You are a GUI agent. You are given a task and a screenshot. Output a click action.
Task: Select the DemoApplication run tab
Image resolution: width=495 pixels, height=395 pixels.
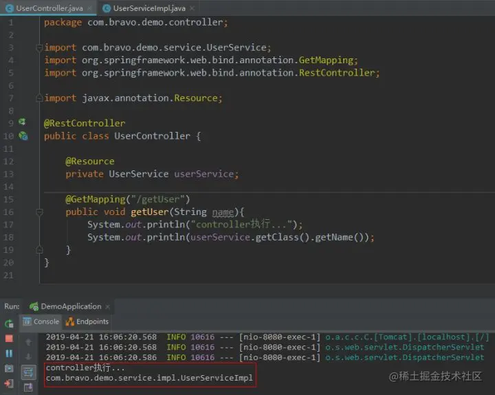click(x=71, y=306)
